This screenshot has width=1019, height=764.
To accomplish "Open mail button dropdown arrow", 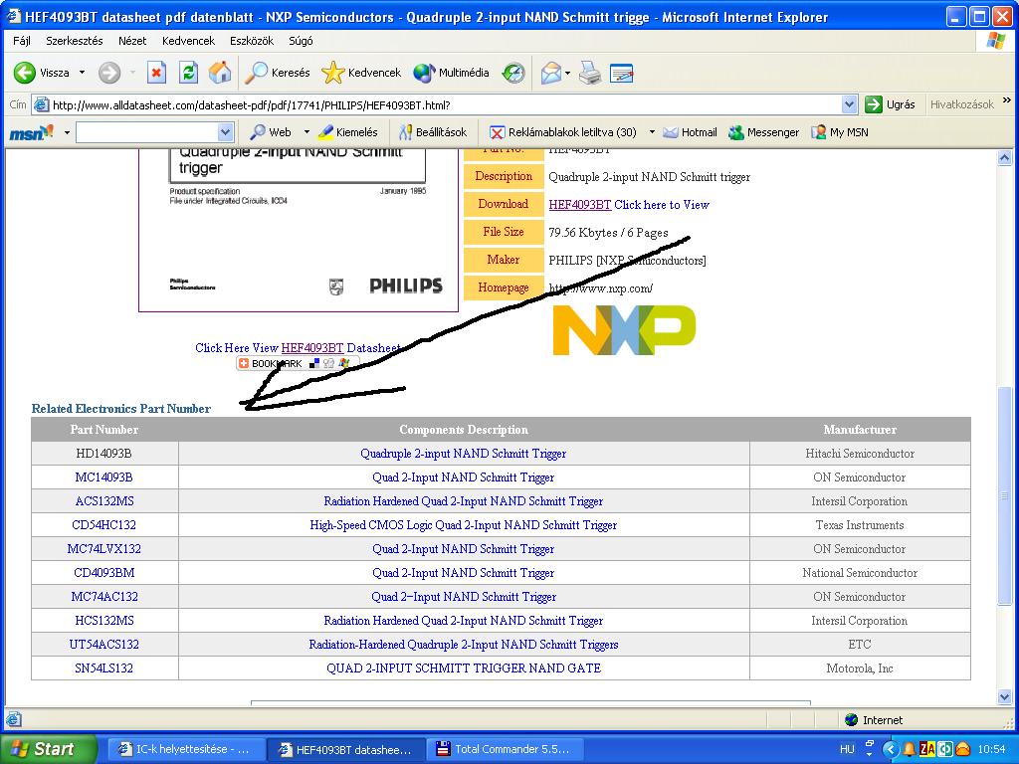I will click(x=567, y=73).
